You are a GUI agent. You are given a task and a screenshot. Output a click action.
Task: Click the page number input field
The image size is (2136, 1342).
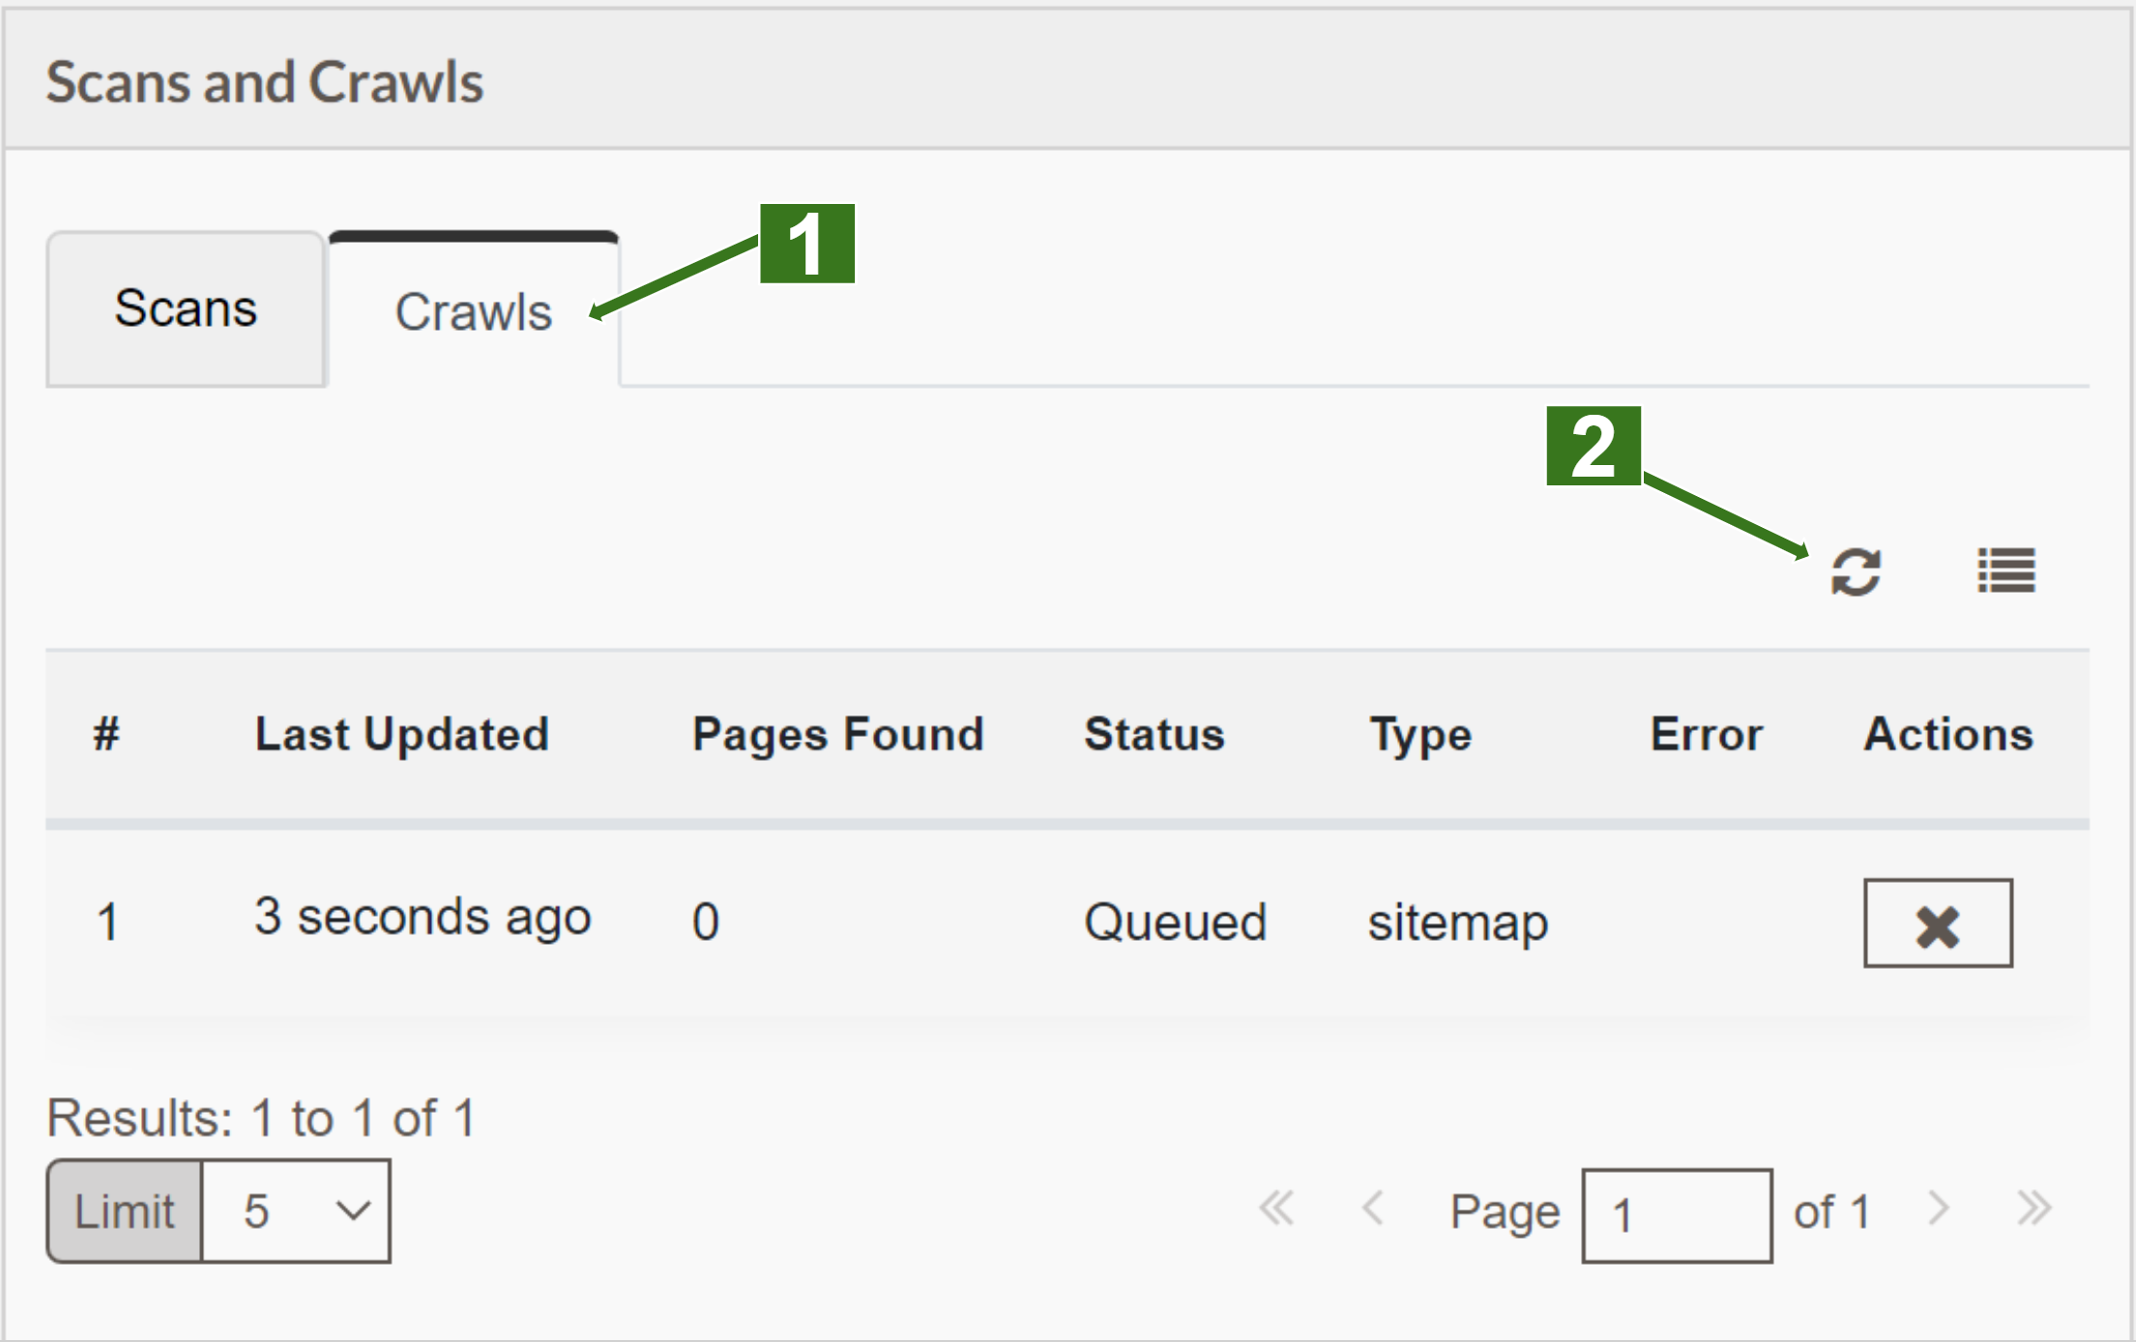(1677, 1215)
